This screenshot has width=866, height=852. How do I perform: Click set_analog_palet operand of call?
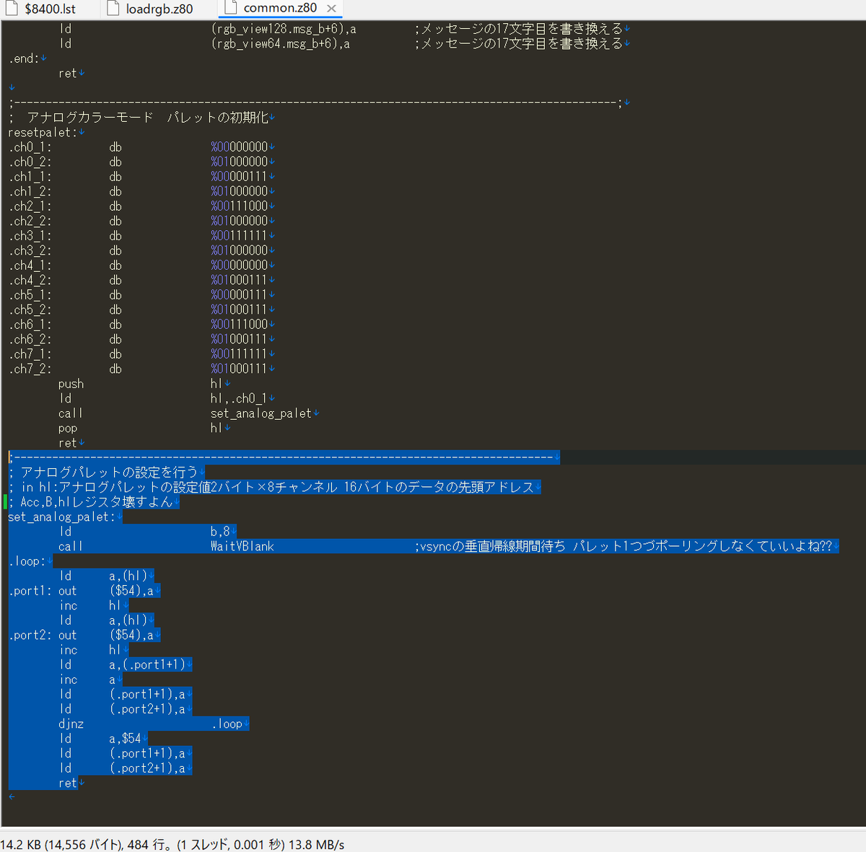tap(261, 413)
